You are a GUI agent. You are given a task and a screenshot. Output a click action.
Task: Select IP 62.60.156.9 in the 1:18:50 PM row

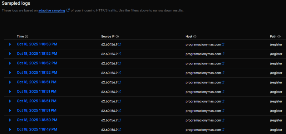click(x=109, y=120)
